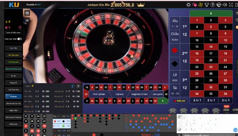Bet on Lẻ ODD
Image resolution: width=238 pixels, height=136 pixels.
(175, 77)
